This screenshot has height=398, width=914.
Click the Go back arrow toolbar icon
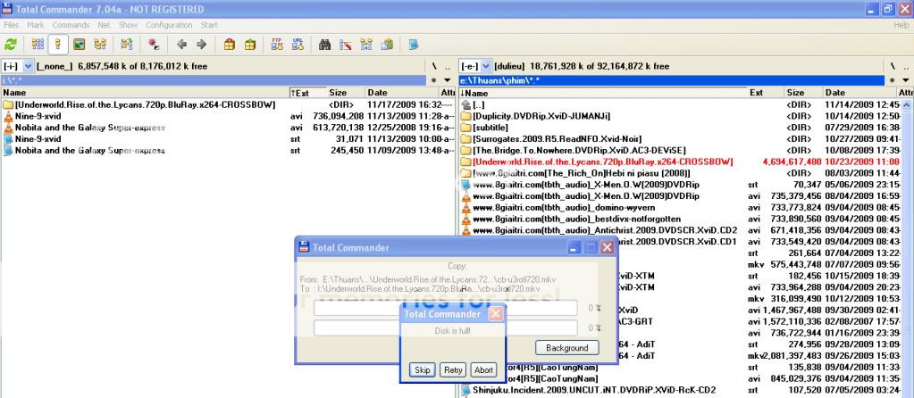(181, 43)
